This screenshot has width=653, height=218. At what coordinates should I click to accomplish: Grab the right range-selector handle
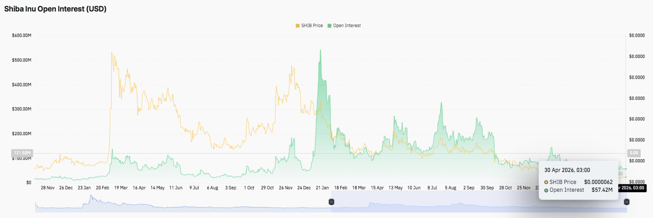627,201
